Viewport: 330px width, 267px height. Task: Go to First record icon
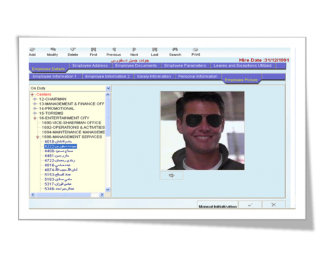tap(93, 49)
